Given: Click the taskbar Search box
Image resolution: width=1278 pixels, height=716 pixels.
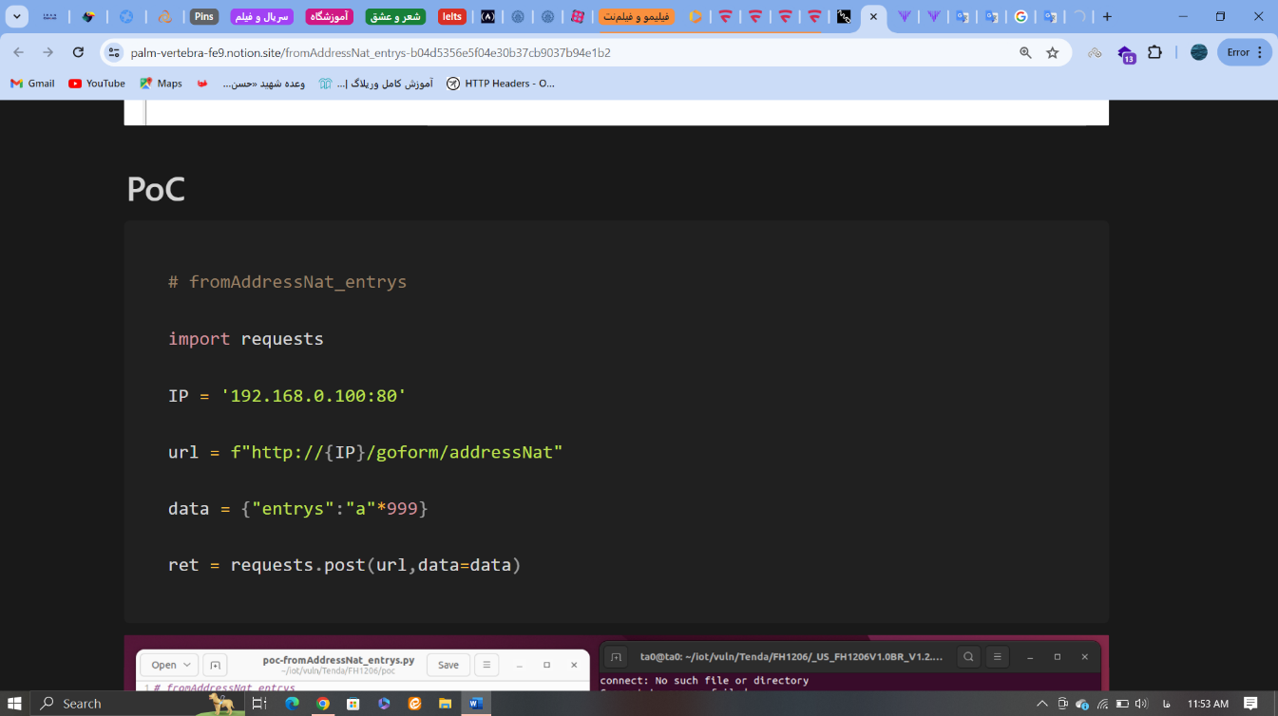Looking at the screenshot, I should tap(138, 704).
